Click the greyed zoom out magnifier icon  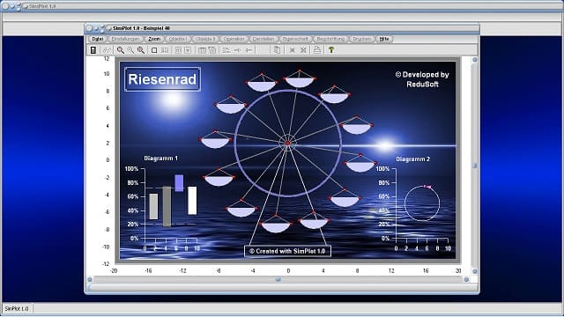coord(130,50)
